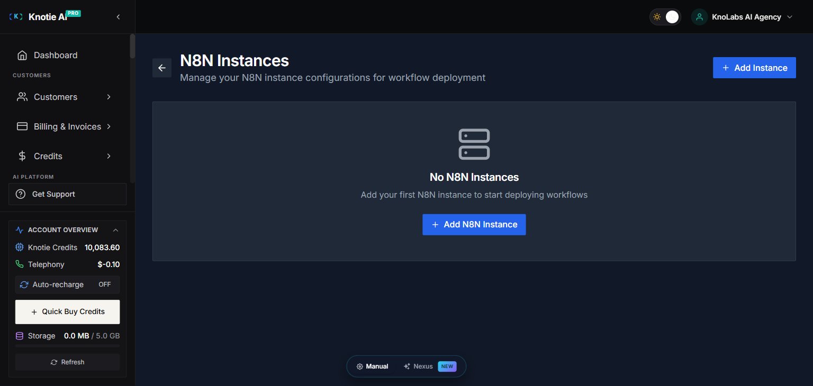Click the storage value 0.0 MB / 5.0 GB

(x=92, y=336)
